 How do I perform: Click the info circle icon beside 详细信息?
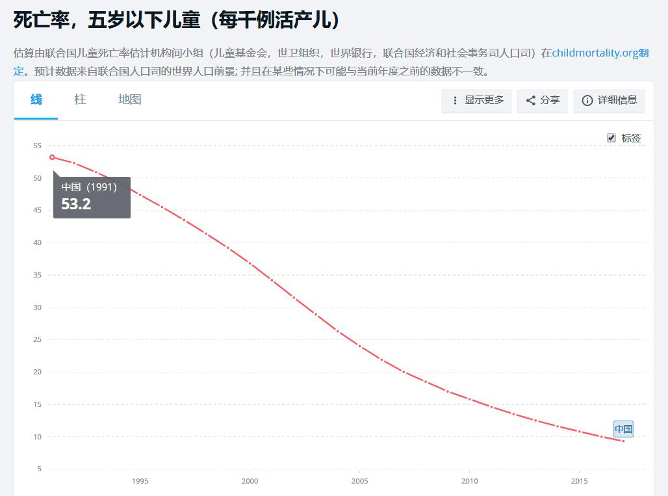coord(587,101)
